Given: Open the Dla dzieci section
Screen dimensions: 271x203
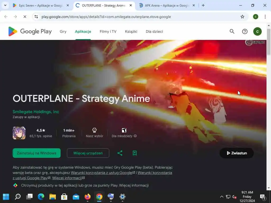Looking at the screenshot, I should point(154,31).
